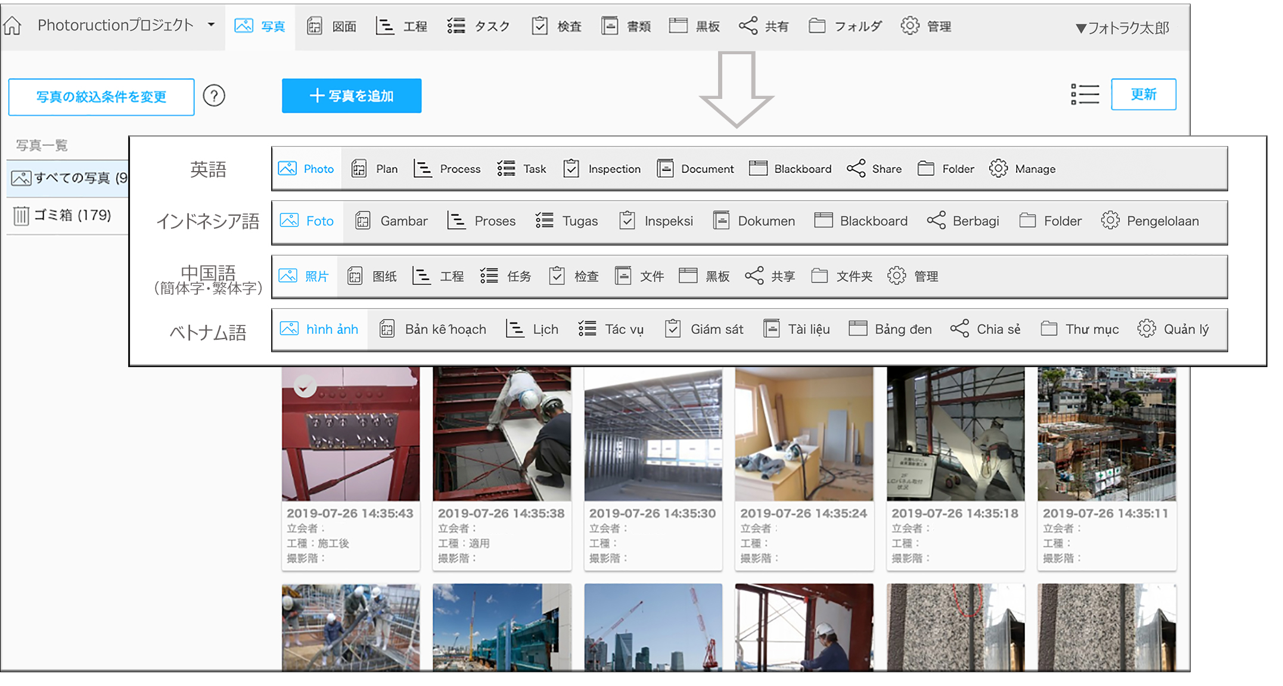Open the photo dated 2019-07-26 14:35:18
Screen dimensions: 1283x686
955,434
